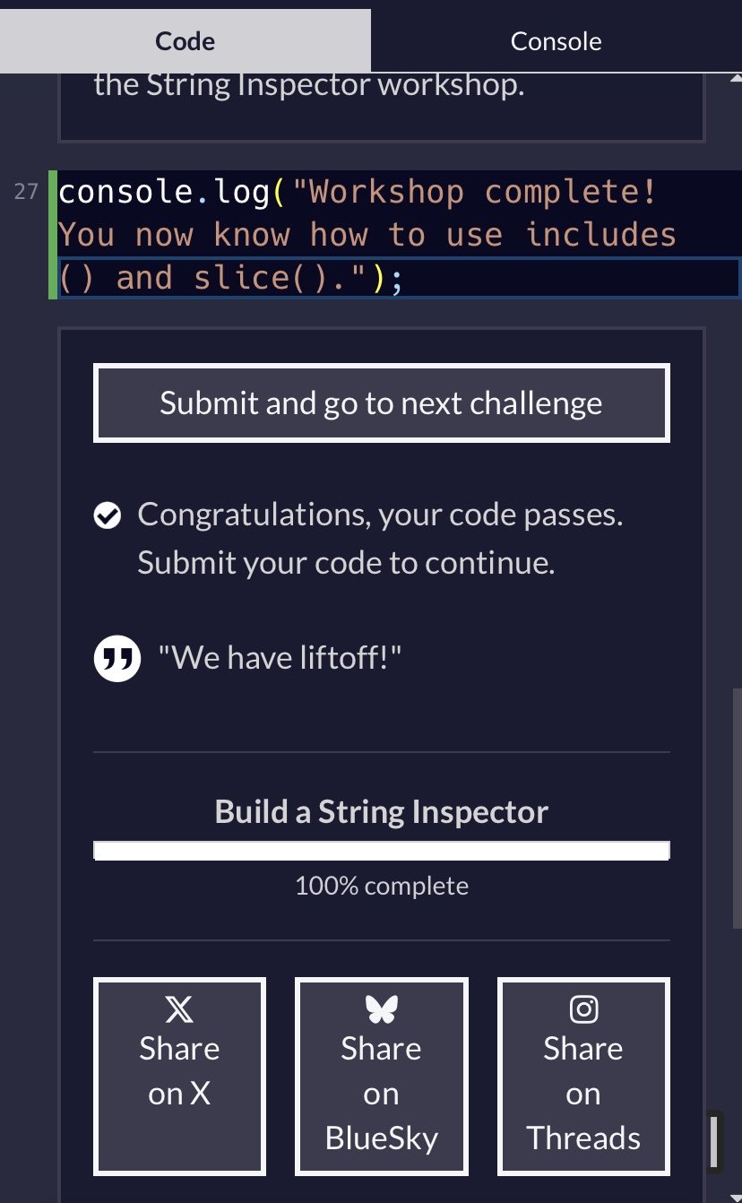Click the small scroll handle at bottom right

click(714, 1141)
